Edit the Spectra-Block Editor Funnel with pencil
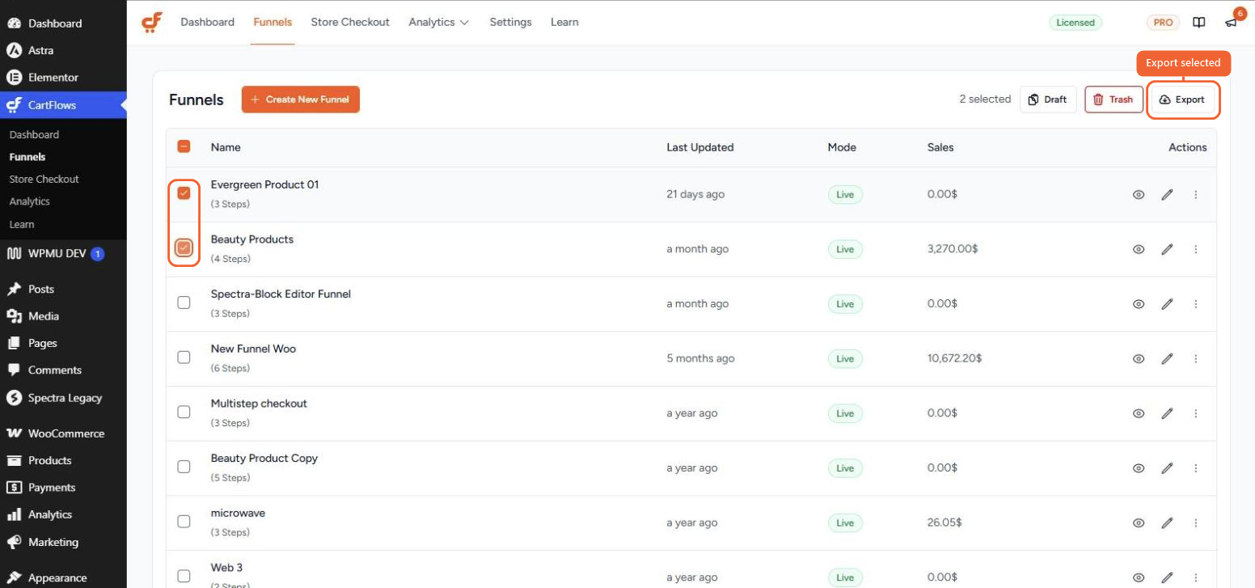 (x=1167, y=304)
